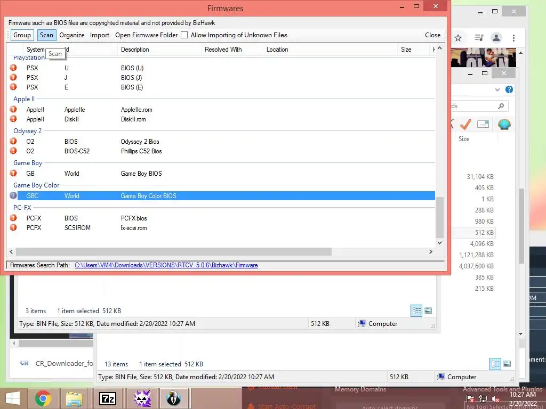Click the PC-FX group header
Screen dimensions: 546x409
tap(22, 207)
